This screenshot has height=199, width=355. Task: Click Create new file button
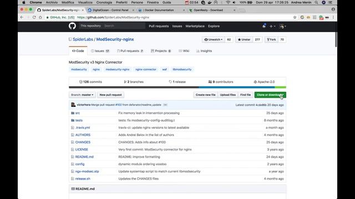pyautogui.click(x=205, y=95)
